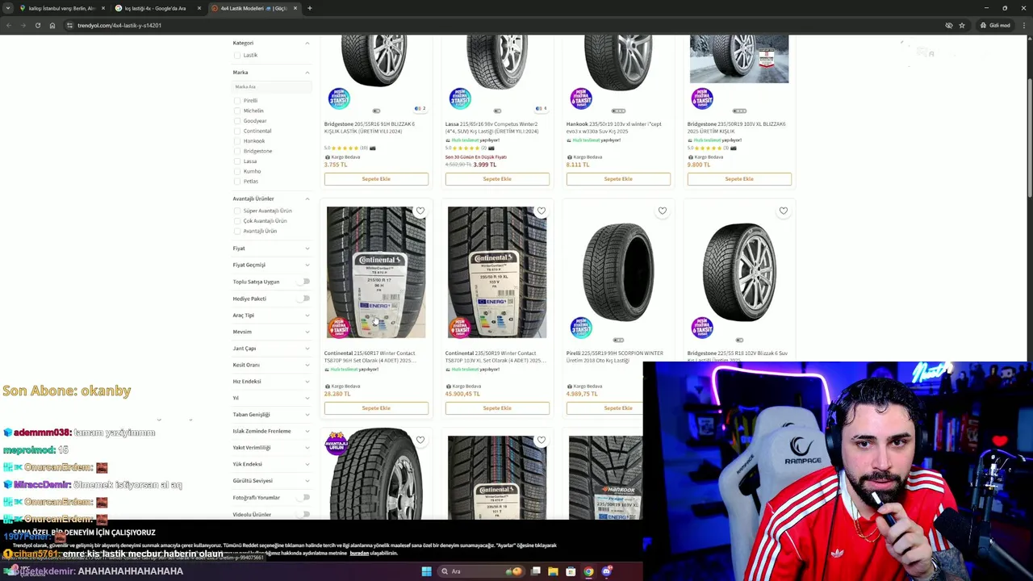The height and width of the screenshot is (581, 1033).
Task: Expand the Fiyat filter
Action: tap(307, 249)
